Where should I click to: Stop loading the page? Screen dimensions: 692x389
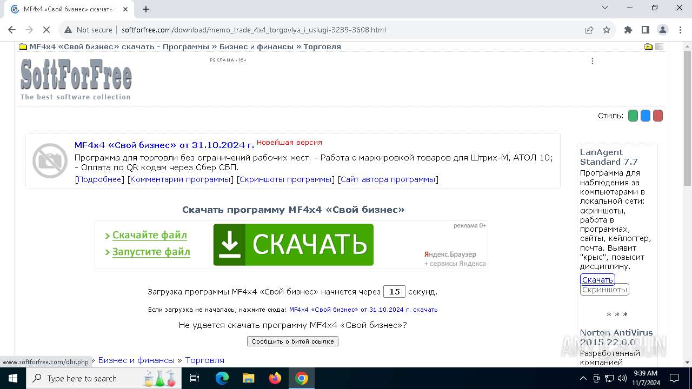[x=46, y=30]
